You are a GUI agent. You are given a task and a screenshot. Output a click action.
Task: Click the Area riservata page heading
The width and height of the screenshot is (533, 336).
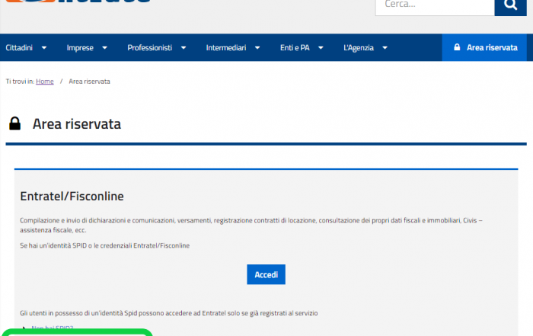(77, 123)
